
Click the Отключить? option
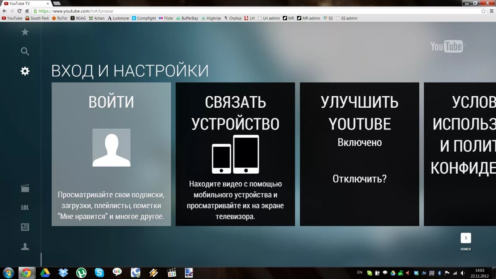click(360, 179)
